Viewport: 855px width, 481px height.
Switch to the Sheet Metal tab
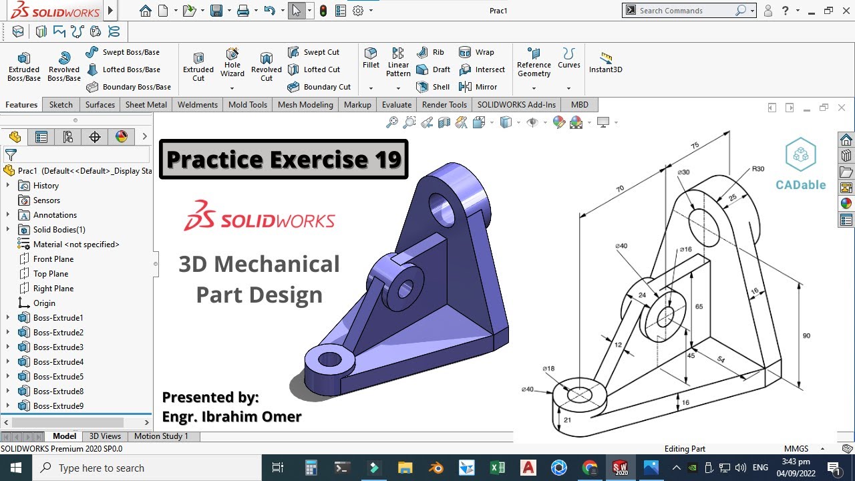(x=146, y=105)
